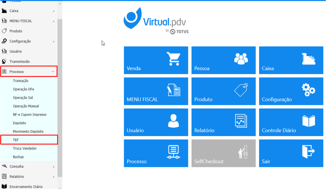The image size is (327, 191).
Task: Expand the Caixa sidebar submenu arrow
Action: [54, 11]
